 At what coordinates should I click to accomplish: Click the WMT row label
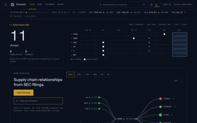tap(75, 55)
